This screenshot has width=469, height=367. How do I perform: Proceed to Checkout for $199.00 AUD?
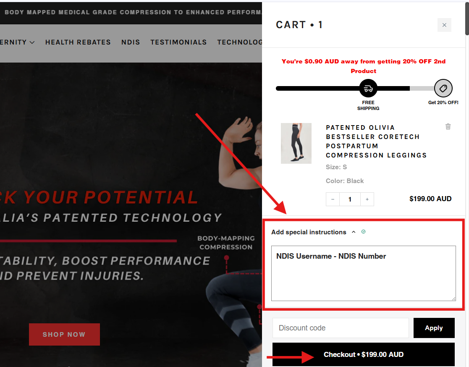coord(363,355)
